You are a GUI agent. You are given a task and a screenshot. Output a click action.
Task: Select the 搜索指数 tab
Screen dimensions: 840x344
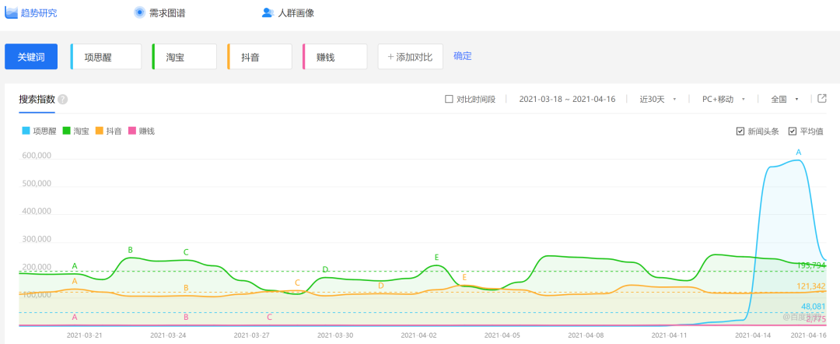(x=37, y=100)
